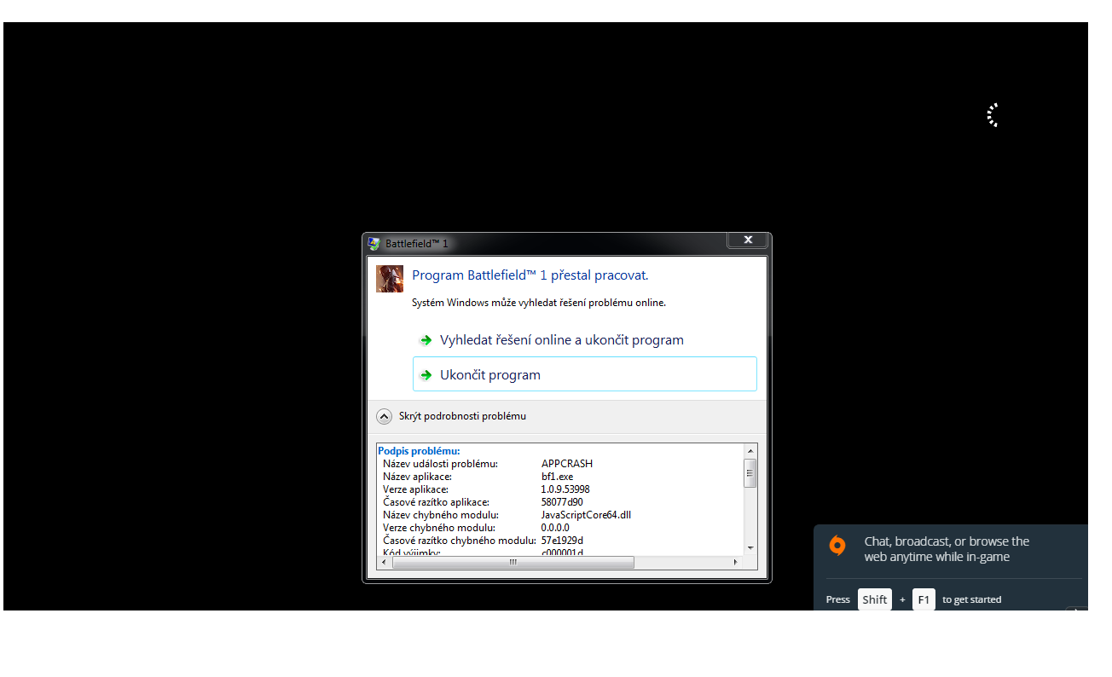Click the 'Chat, broadcast, or browse the web' notification text
Image resolution: width=1112 pixels, height=677 pixels.
point(947,549)
